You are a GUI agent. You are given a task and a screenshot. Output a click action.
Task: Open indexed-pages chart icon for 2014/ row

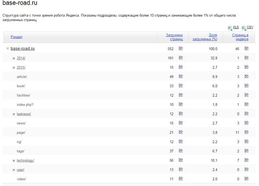(x=246, y=58)
